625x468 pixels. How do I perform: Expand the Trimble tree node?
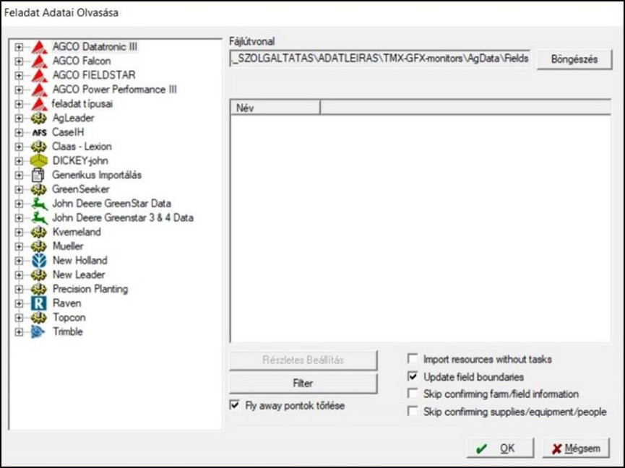pos(18,331)
